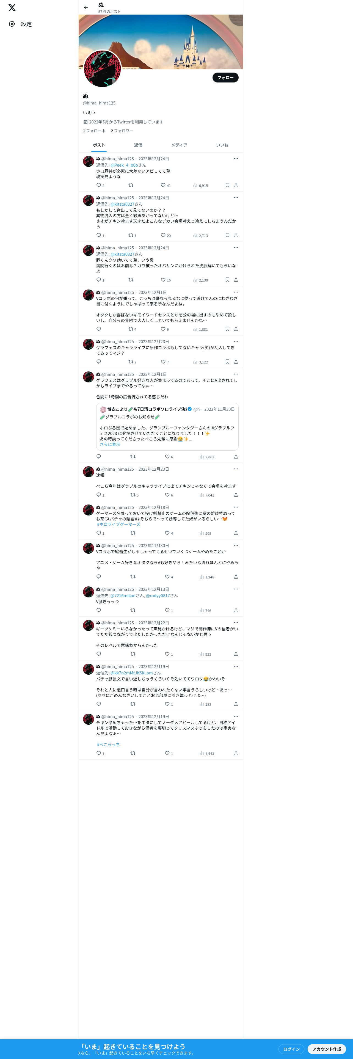
Task: Repost the post with 6,915 views
Action: 131,185
